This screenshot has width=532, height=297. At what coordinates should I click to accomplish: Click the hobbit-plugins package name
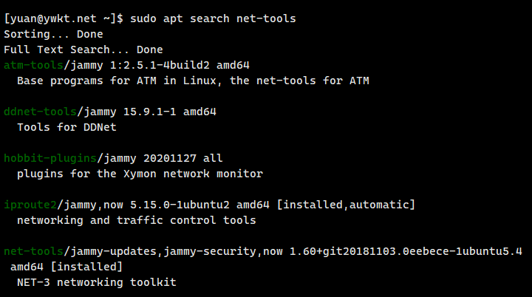[50, 158]
